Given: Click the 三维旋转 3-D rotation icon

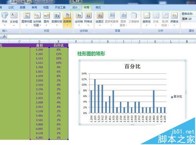Looking at the screenshot, I should click(134, 16).
